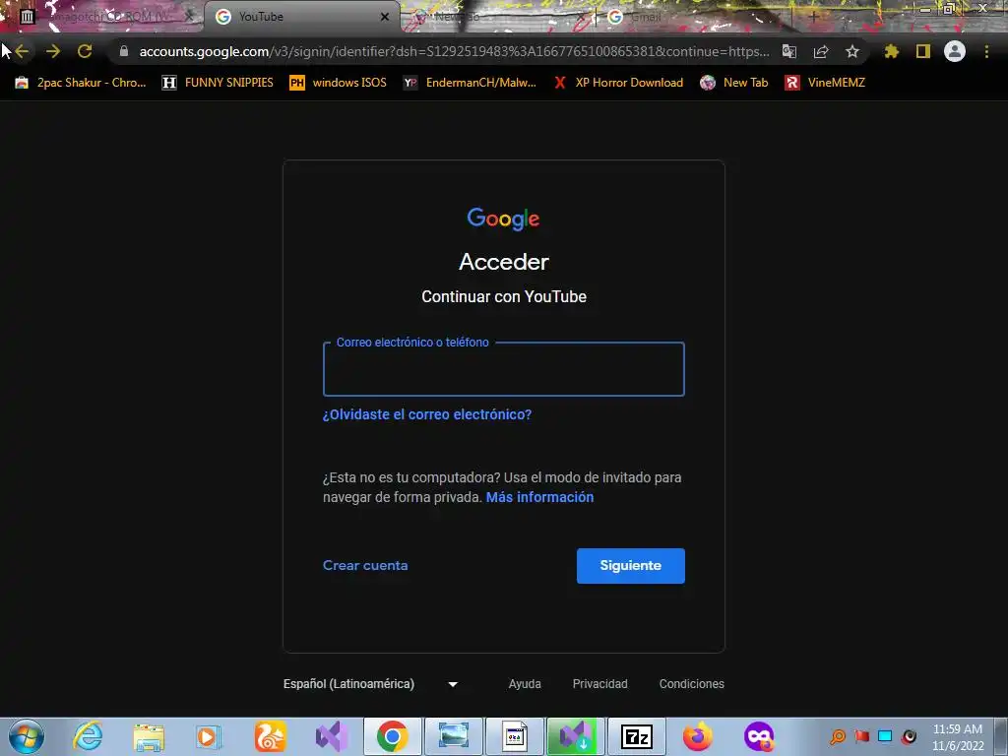1008x756 pixels.
Task: Launch Internet Explorer from the taskbar
Action: [88, 736]
